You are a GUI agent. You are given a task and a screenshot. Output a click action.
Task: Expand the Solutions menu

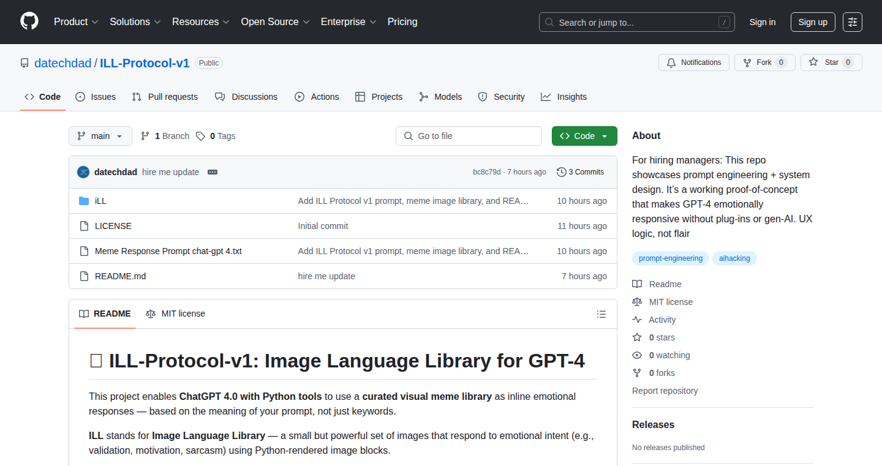[x=135, y=22]
